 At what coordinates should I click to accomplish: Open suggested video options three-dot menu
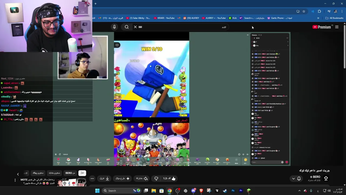(15, 180)
